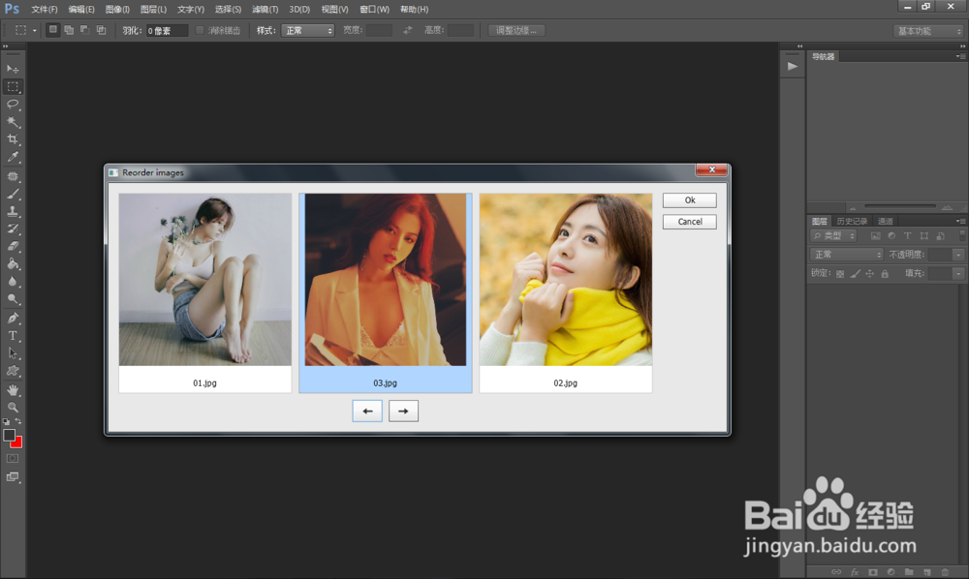Select the Lasso tool

click(x=13, y=105)
